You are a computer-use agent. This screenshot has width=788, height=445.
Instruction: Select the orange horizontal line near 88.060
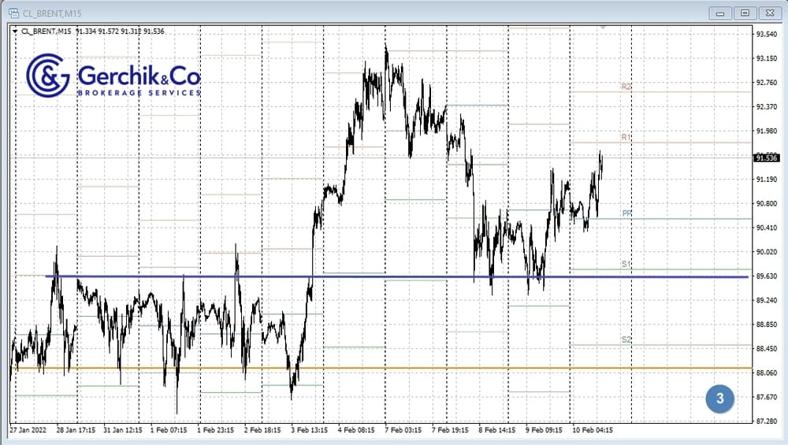[394, 368]
